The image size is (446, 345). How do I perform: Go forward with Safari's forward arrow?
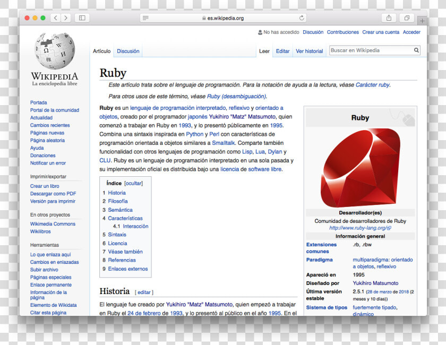[66, 18]
